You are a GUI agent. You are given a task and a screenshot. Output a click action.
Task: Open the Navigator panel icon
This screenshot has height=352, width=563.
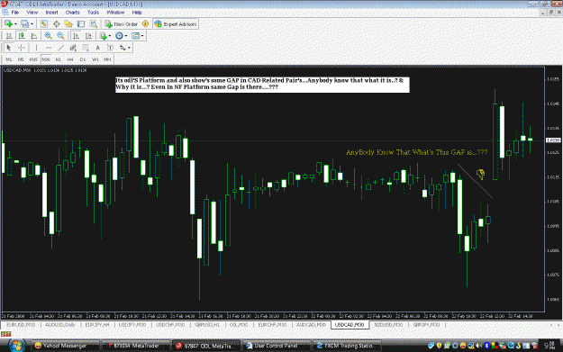[68, 24]
